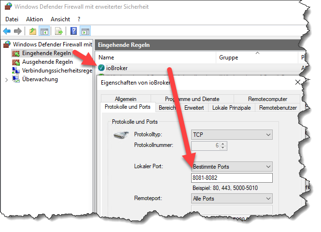
Task: Switch to the Protokolle und Ports tab
Action: coord(127,107)
